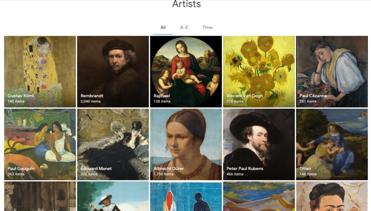Open the Édouard Manet artist tile
The height and width of the screenshot is (211, 371).
pyautogui.click(x=113, y=144)
